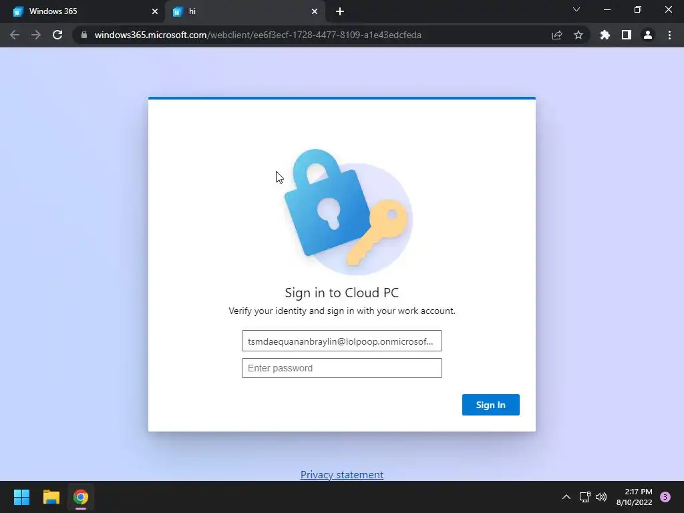Open the network status icon
Screen dimensions: 684x513
point(584,497)
